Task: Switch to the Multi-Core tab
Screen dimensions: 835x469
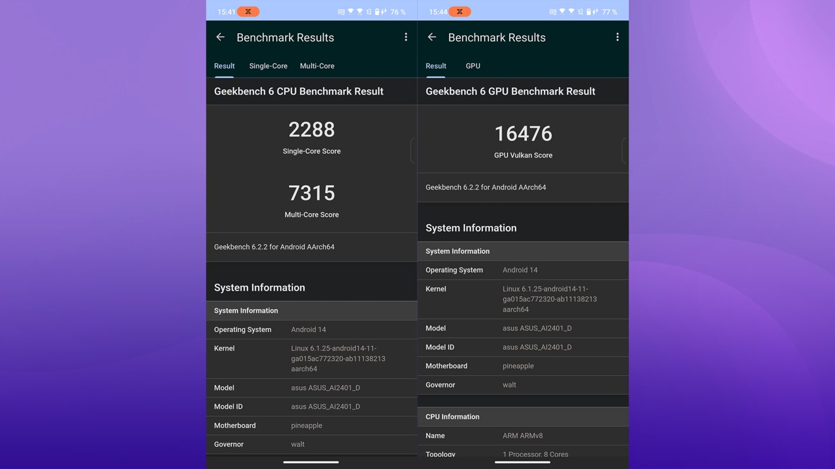Action: tap(317, 66)
